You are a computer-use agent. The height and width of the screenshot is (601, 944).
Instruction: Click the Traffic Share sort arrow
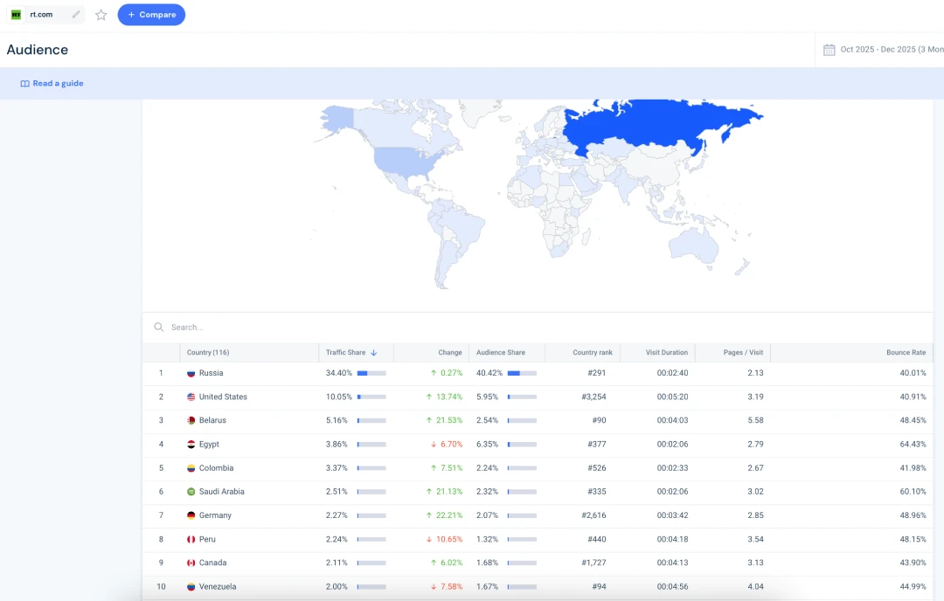374,353
